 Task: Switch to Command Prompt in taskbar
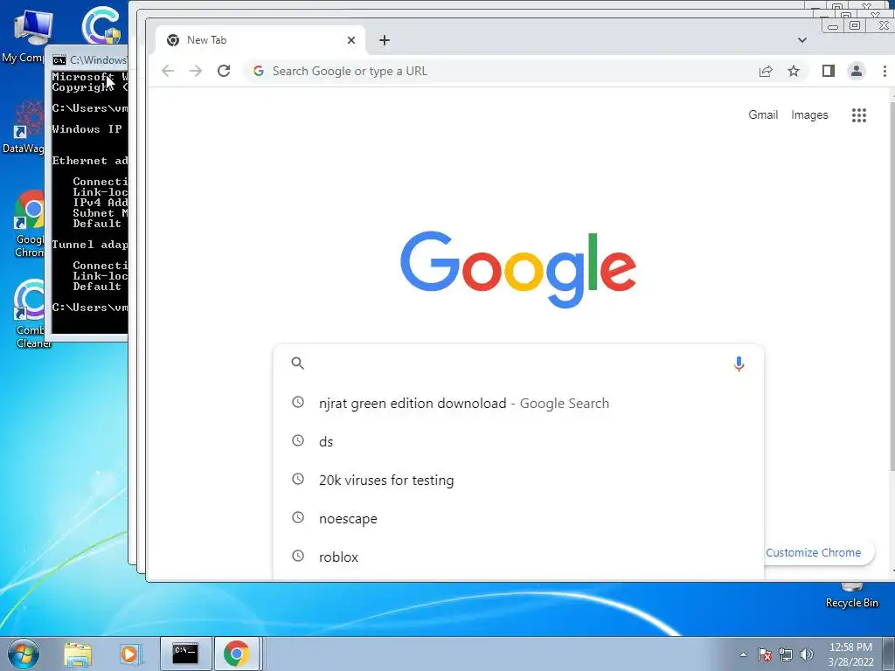coord(185,654)
